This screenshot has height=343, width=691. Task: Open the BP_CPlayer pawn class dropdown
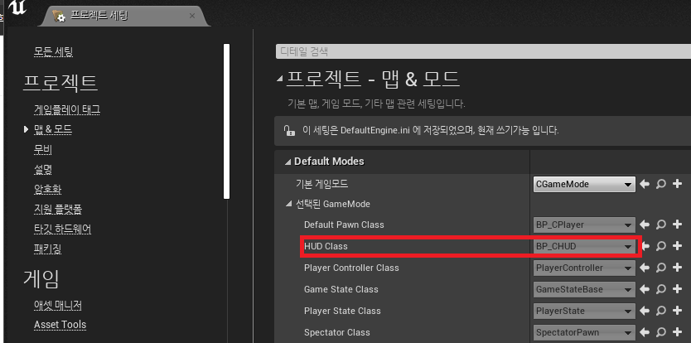(584, 225)
